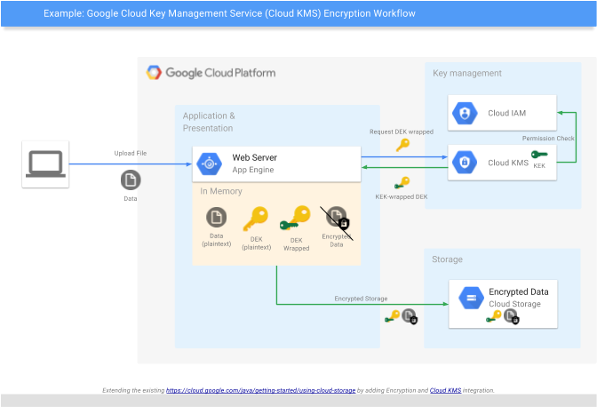Image resolution: width=597 pixels, height=407 pixels.
Task: Select the Web Server App Engine box
Action: click(x=276, y=164)
